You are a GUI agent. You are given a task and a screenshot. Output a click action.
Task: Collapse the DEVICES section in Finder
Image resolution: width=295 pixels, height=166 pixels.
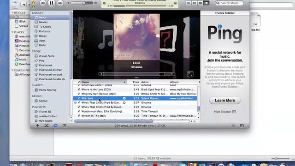click(x=12, y=12)
